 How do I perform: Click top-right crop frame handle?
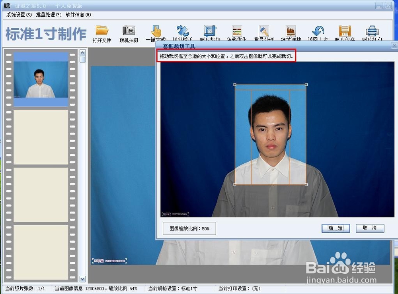pyautogui.click(x=306, y=85)
